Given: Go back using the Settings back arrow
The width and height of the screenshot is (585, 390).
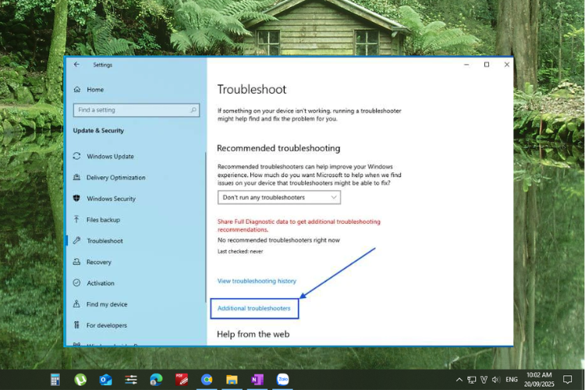Looking at the screenshot, I should tap(76, 65).
